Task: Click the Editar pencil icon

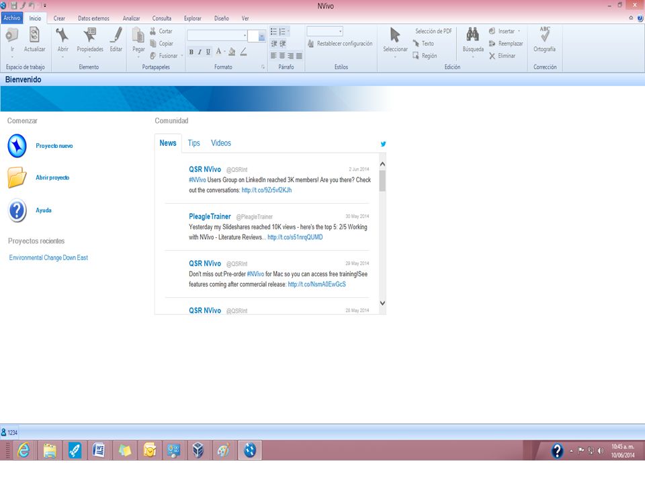Action: pyautogui.click(x=116, y=36)
